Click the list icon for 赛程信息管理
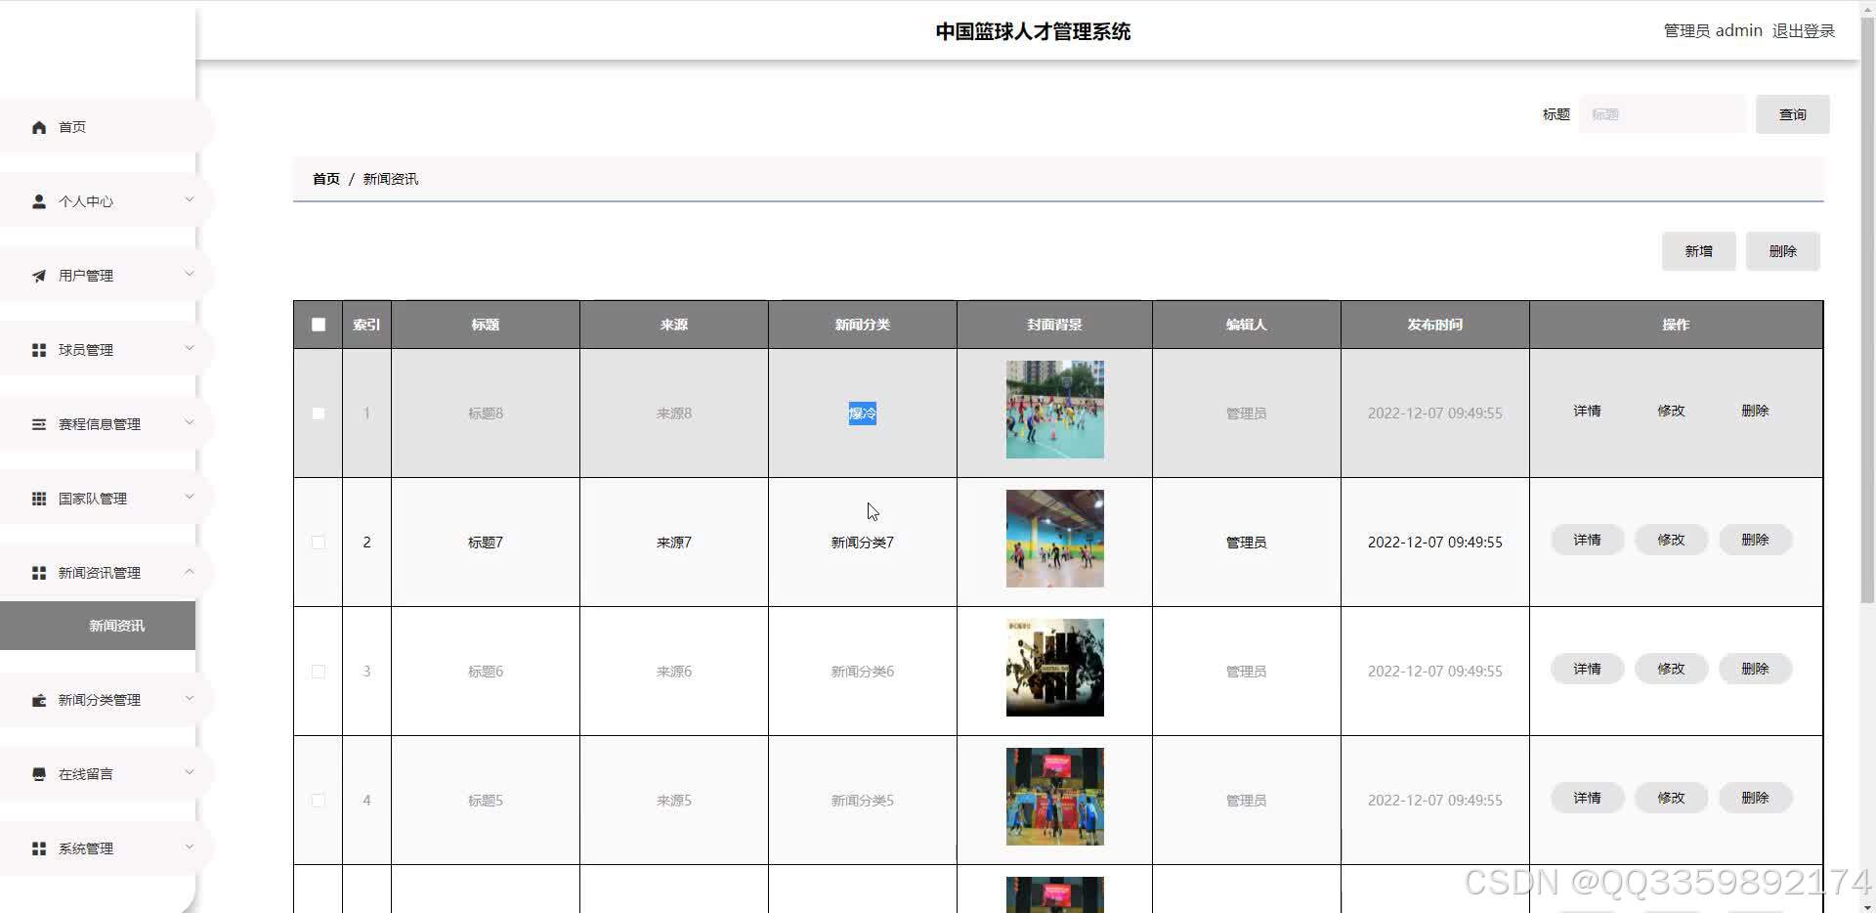The image size is (1876, 913). [x=39, y=424]
